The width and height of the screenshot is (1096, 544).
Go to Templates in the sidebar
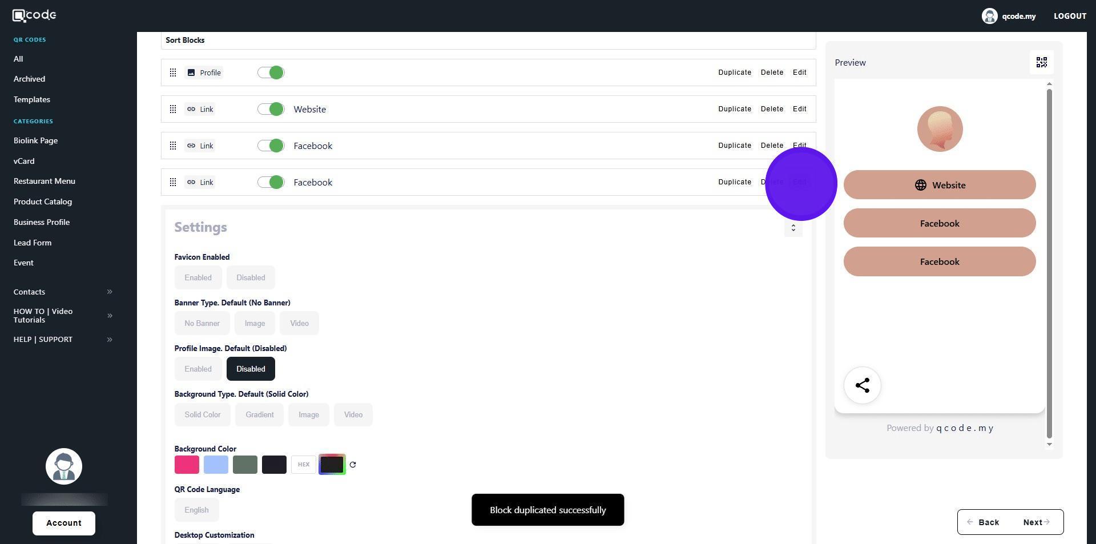click(x=32, y=99)
